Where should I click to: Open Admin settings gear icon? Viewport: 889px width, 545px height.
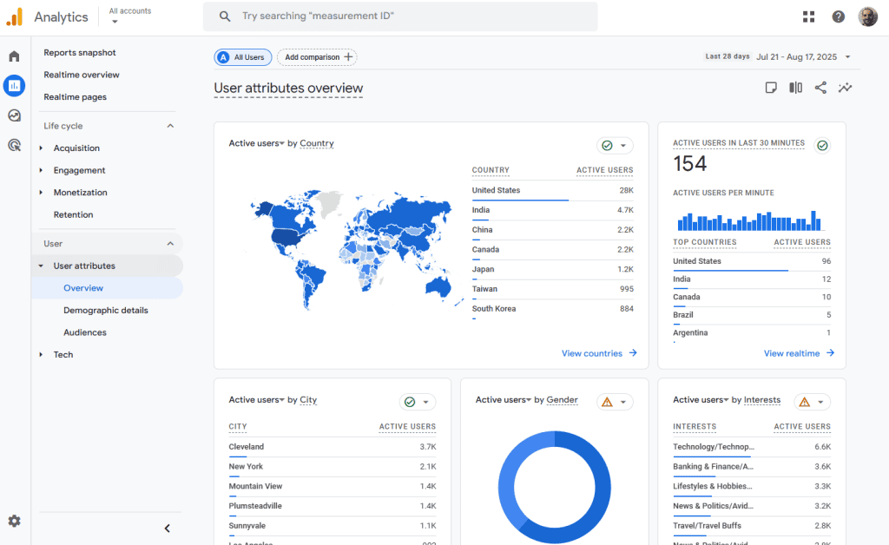[x=14, y=521]
